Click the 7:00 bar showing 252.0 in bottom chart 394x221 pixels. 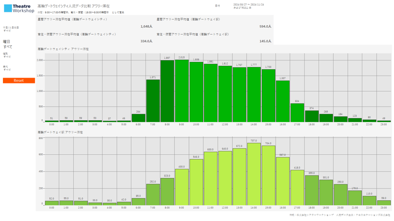point(153,195)
